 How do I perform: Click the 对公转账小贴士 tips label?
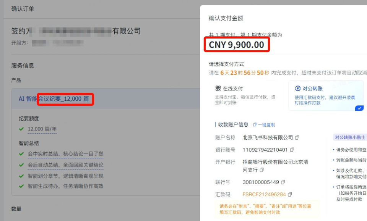pyautogui.click(x=350, y=137)
